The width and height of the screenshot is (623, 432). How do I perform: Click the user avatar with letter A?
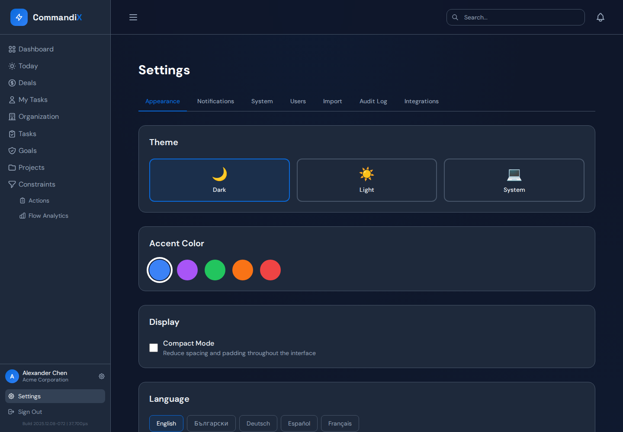point(12,376)
